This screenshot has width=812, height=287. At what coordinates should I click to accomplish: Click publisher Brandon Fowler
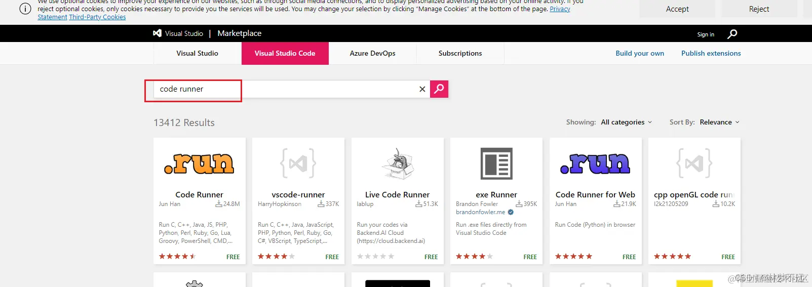coord(477,204)
